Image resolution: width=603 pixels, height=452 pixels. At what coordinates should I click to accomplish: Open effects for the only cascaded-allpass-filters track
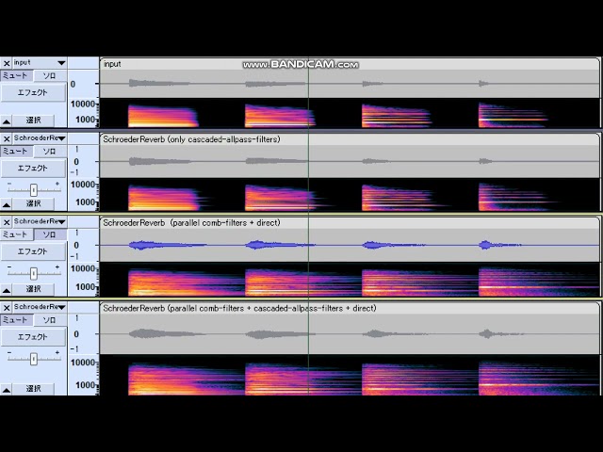33,169
